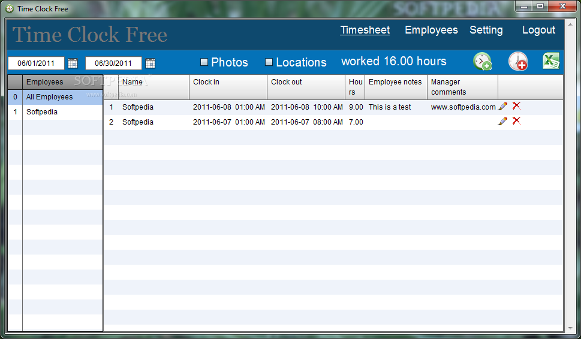581x339 pixels.
Task: Switch to the Employees page
Action: point(431,30)
